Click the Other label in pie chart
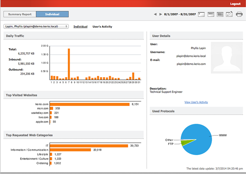The height and width of the screenshot is (174, 246). coord(169,140)
